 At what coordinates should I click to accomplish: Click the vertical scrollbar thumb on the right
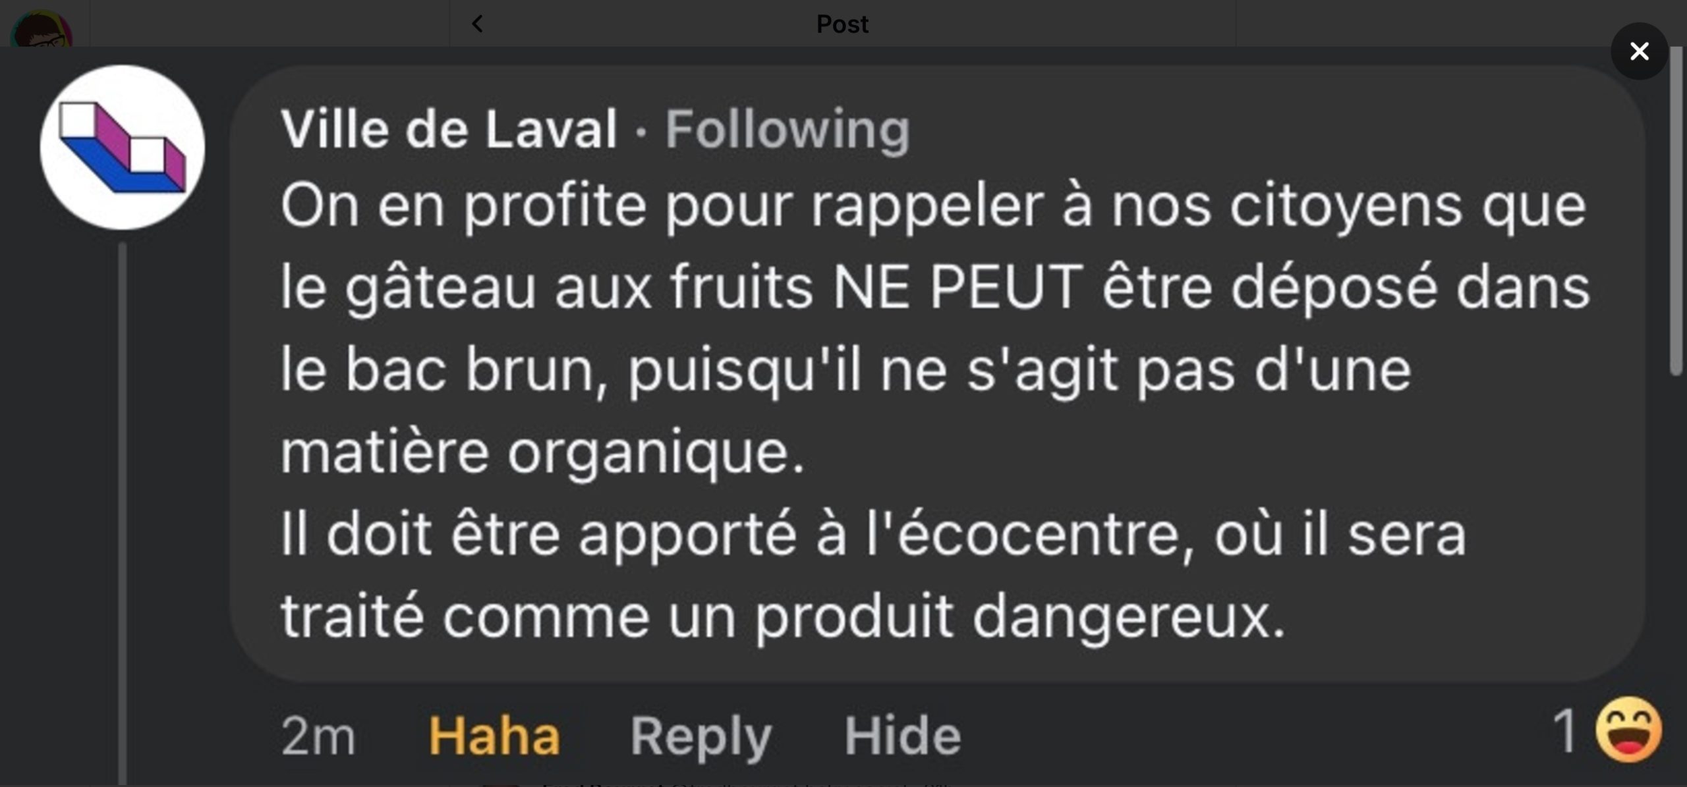click(x=1676, y=211)
